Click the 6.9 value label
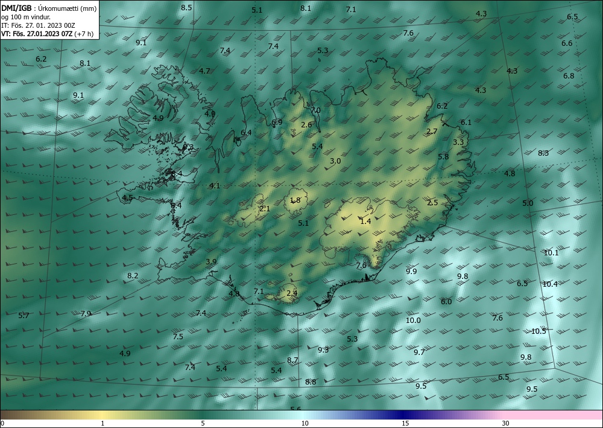The height and width of the screenshot is (428, 603). [x=277, y=122]
